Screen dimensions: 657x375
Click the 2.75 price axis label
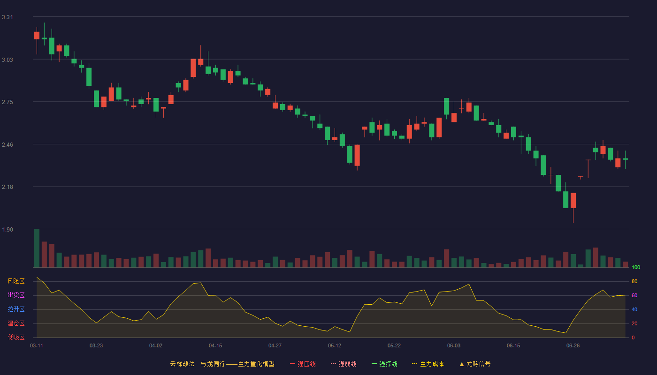(8, 102)
